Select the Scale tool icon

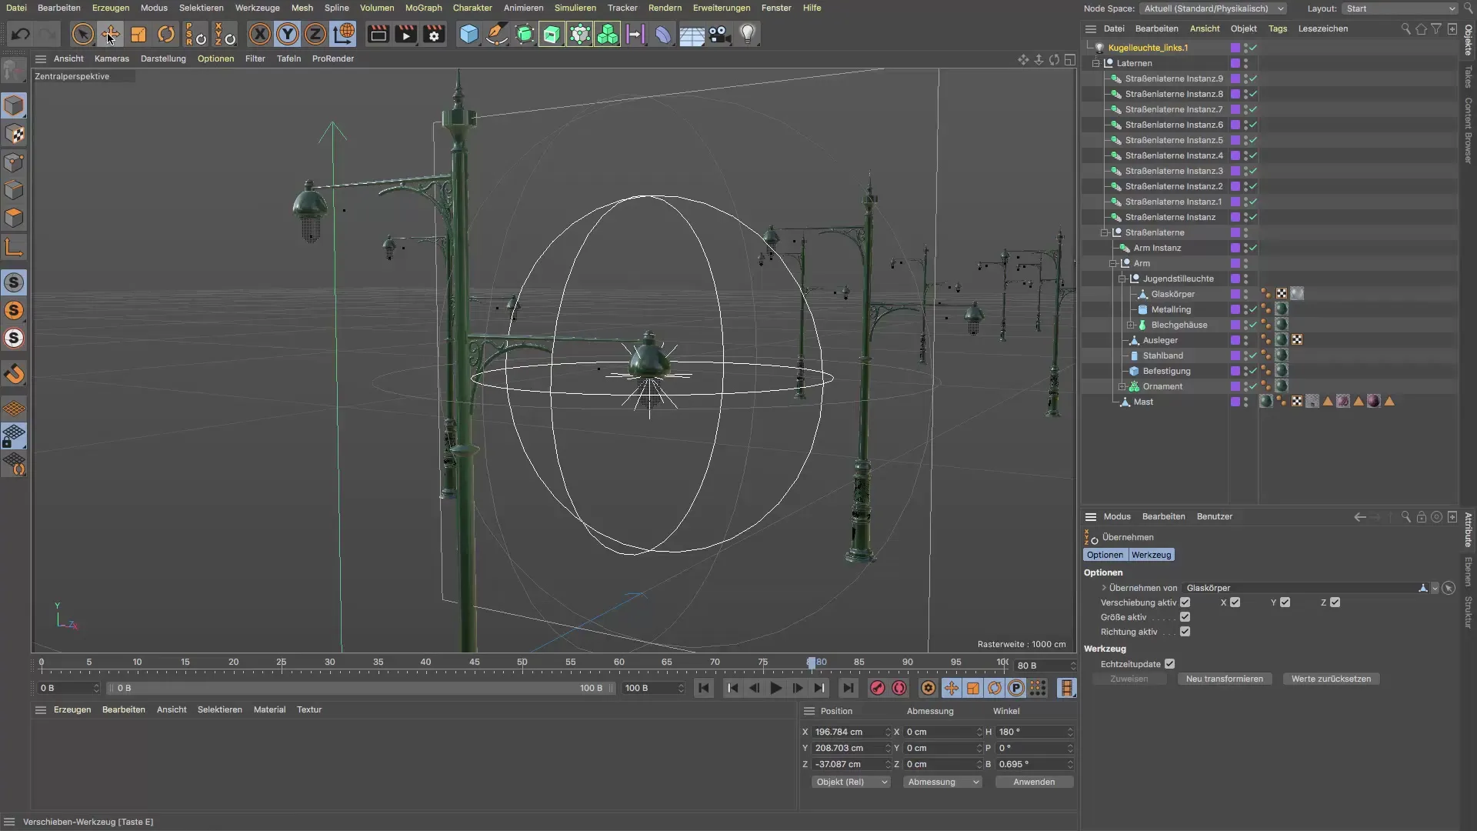click(x=138, y=34)
